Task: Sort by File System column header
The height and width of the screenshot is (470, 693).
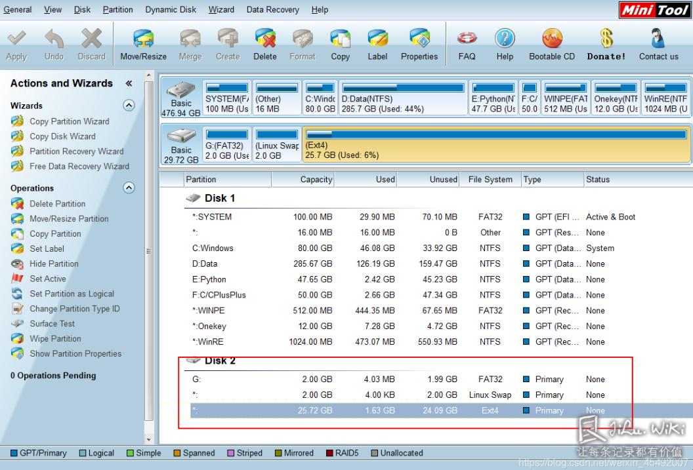Action: [x=490, y=179]
